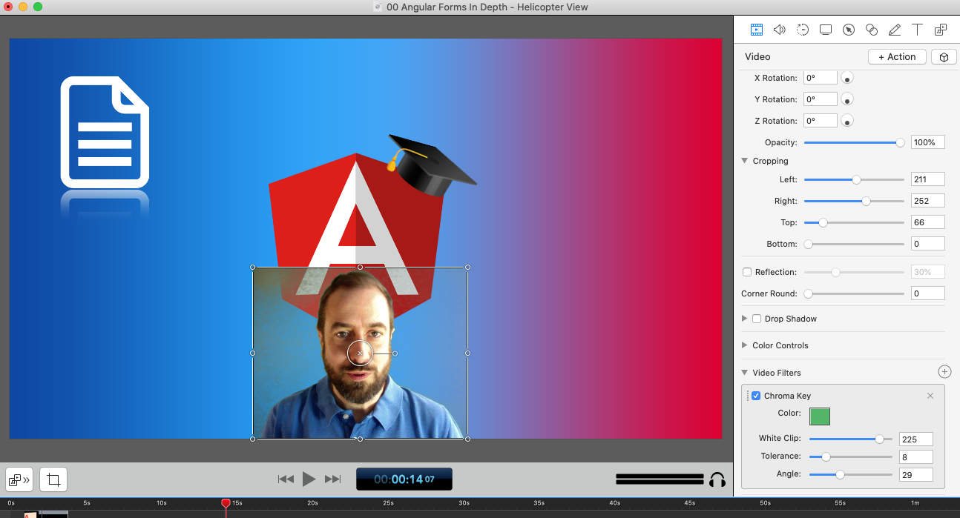Open the Chroma Key green color swatch
The height and width of the screenshot is (518, 960).
[x=820, y=416]
